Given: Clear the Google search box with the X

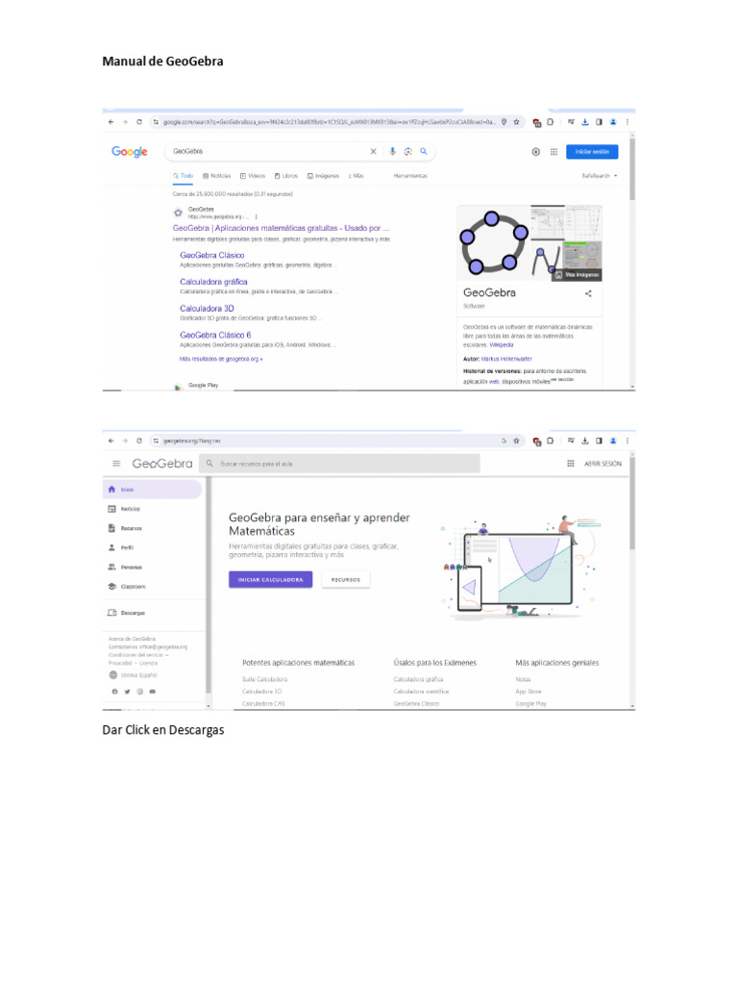Looking at the screenshot, I should pyautogui.click(x=374, y=151).
